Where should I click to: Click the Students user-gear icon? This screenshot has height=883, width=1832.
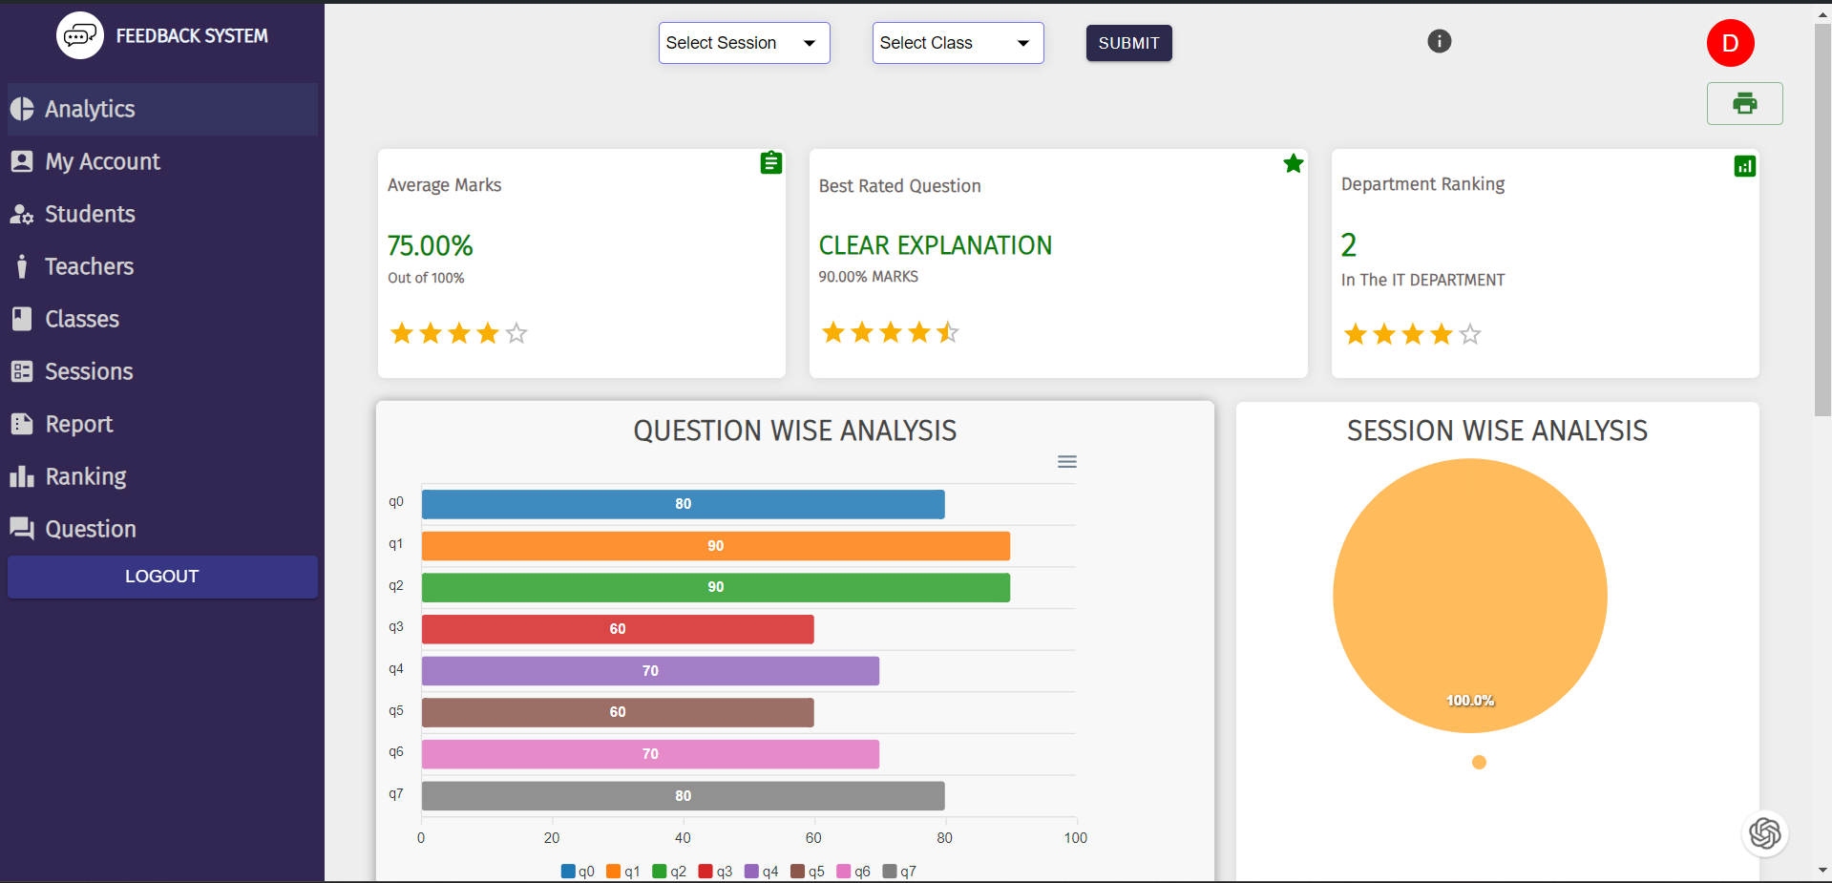[x=22, y=214]
